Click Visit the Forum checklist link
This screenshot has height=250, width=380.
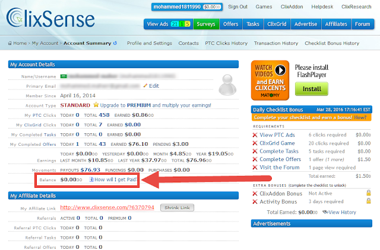(280, 167)
